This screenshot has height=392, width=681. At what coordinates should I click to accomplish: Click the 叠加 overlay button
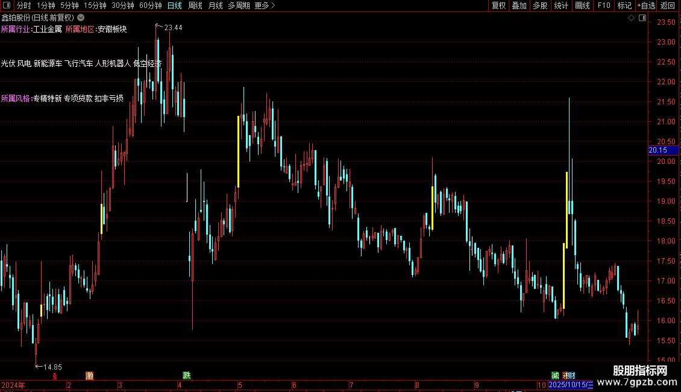tap(519, 5)
